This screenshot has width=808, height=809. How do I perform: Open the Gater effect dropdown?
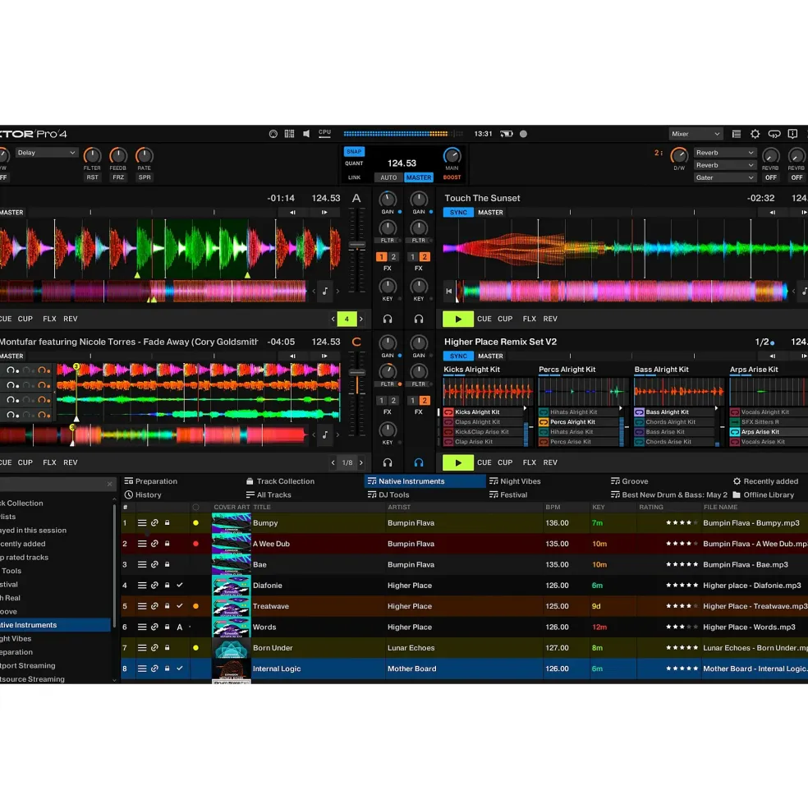(x=724, y=177)
